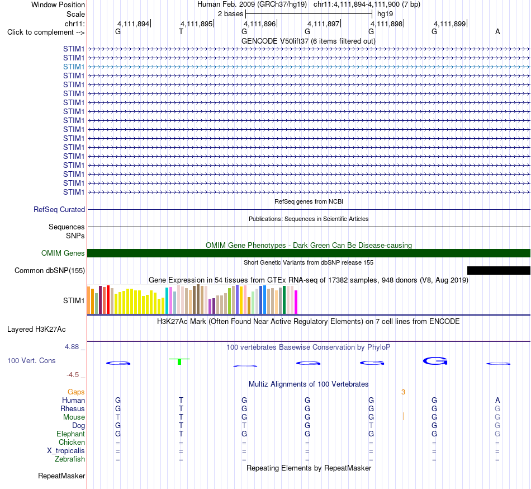The height and width of the screenshot is (489, 531).
Task: Click the 'Click to complement -->' label
Action: click(46, 32)
